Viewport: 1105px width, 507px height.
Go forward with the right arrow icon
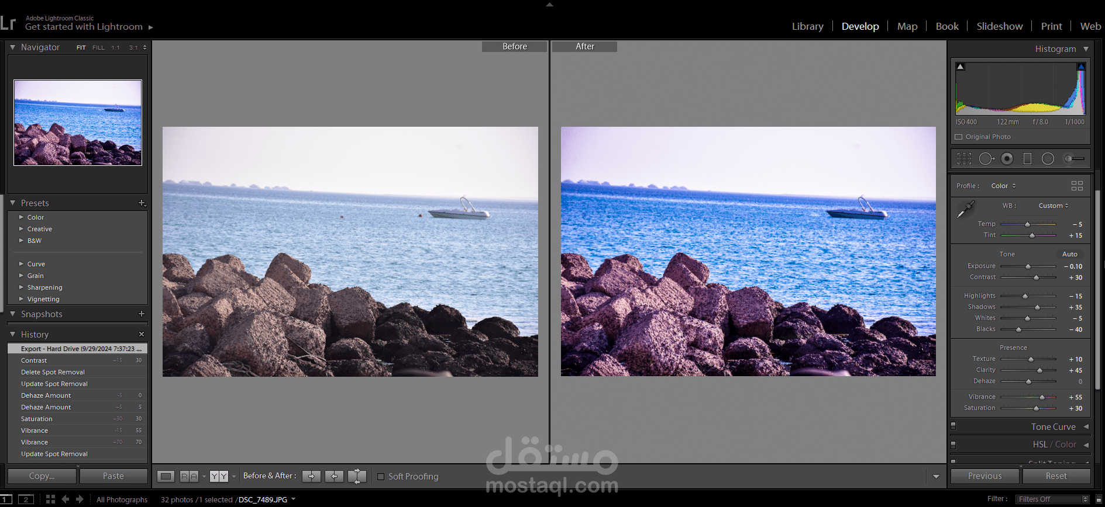[x=80, y=499]
